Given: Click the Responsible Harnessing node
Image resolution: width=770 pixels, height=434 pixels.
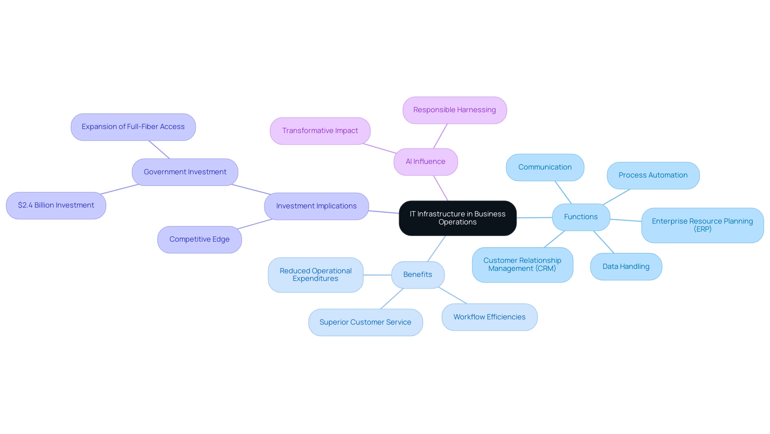Looking at the screenshot, I should [x=455, y=110].
